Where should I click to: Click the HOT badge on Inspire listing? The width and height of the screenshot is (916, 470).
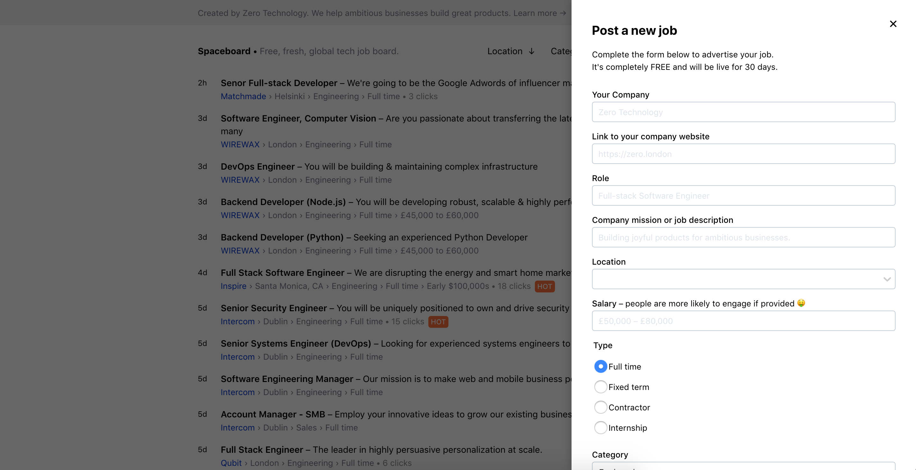coord(544,287)
